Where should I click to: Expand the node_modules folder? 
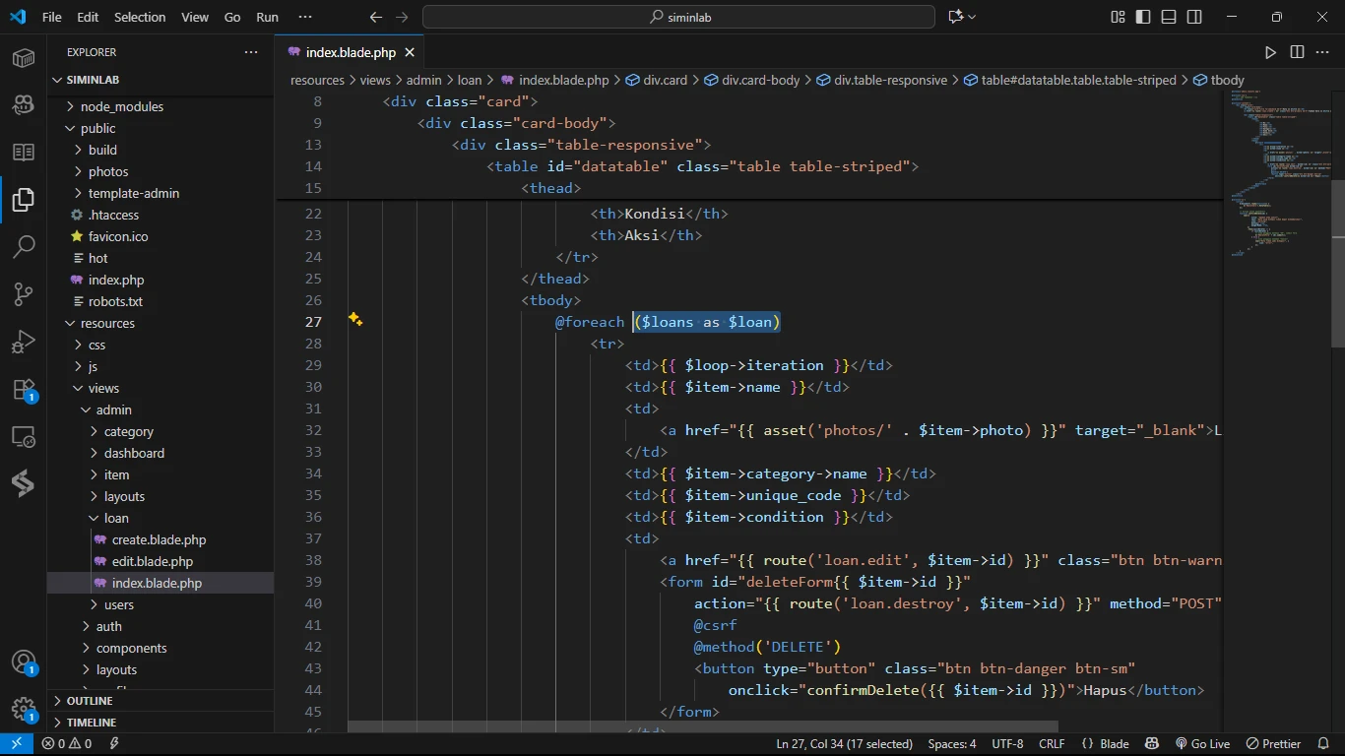tap(121, 106)
